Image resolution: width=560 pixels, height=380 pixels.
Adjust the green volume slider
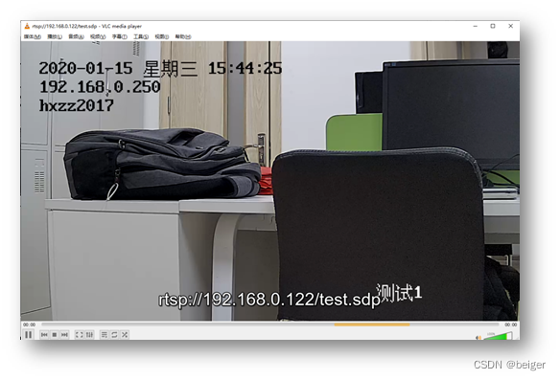point(498,336)
